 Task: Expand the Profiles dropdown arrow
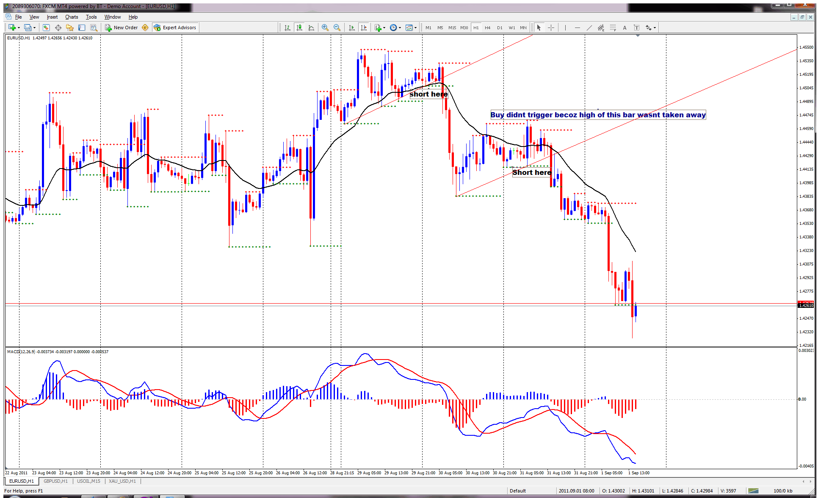[x=34, y=28]
